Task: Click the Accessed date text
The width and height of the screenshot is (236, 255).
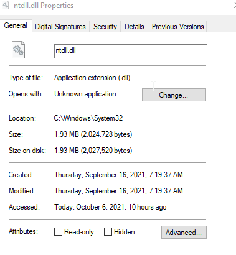Action: [110, 207]
